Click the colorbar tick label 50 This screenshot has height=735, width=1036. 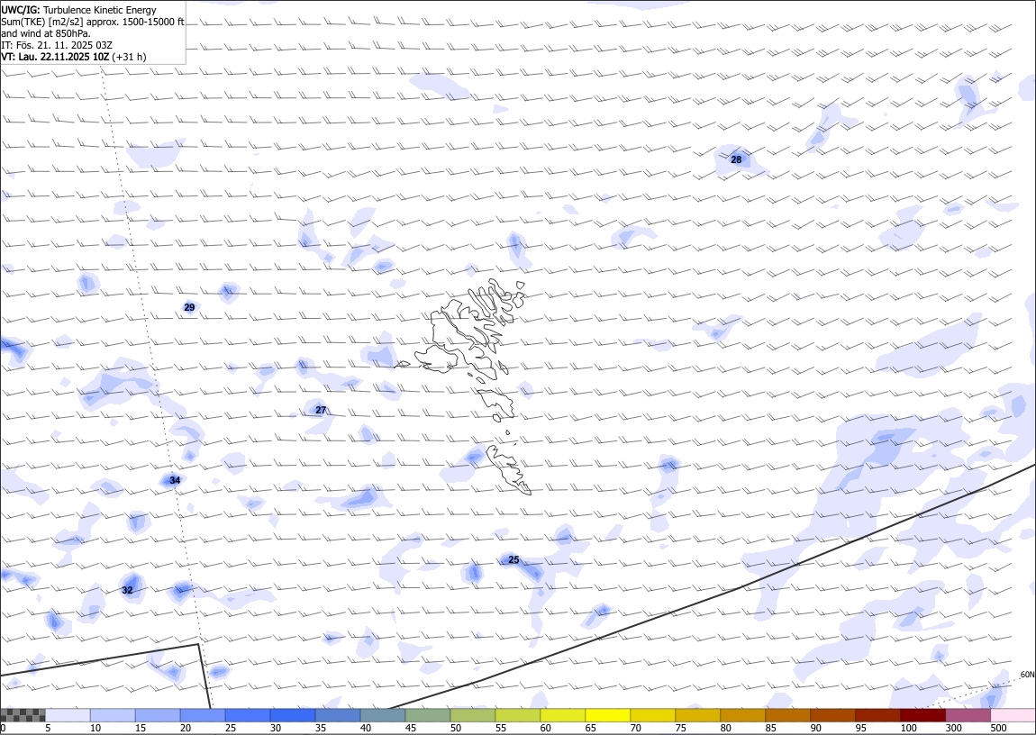click(x=456, y=728)
